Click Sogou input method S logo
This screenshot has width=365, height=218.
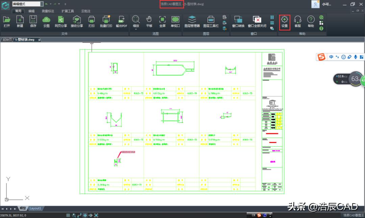(x=321, y=57)
